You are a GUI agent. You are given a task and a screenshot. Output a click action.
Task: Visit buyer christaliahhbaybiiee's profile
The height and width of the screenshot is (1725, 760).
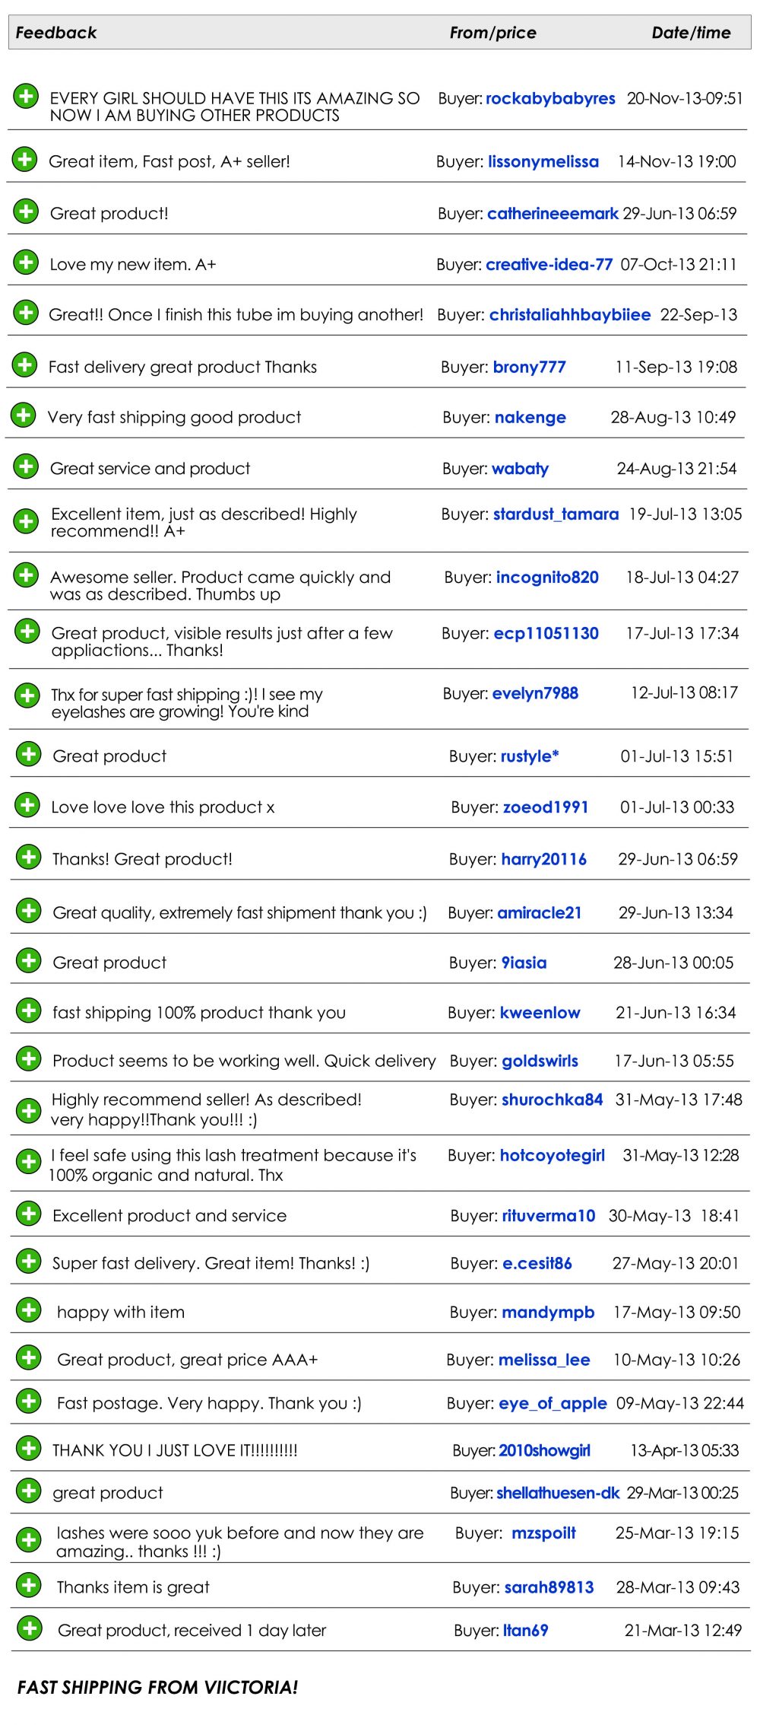click(569, 315)
